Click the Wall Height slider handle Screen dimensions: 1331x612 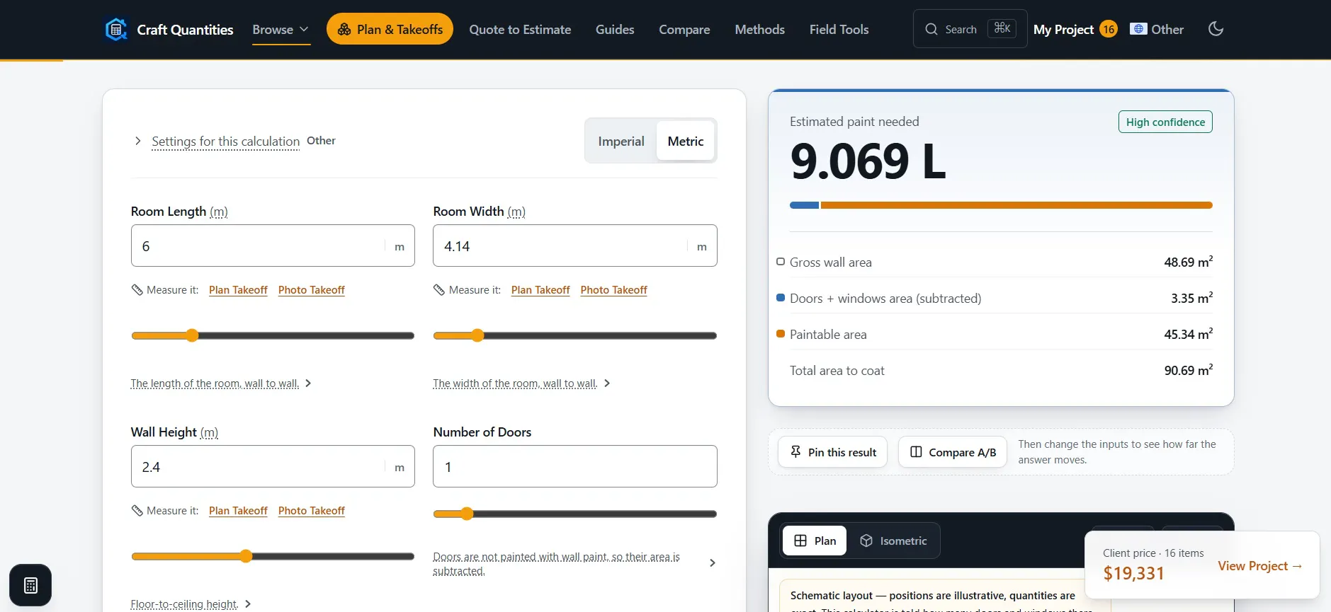click(246, 556)
